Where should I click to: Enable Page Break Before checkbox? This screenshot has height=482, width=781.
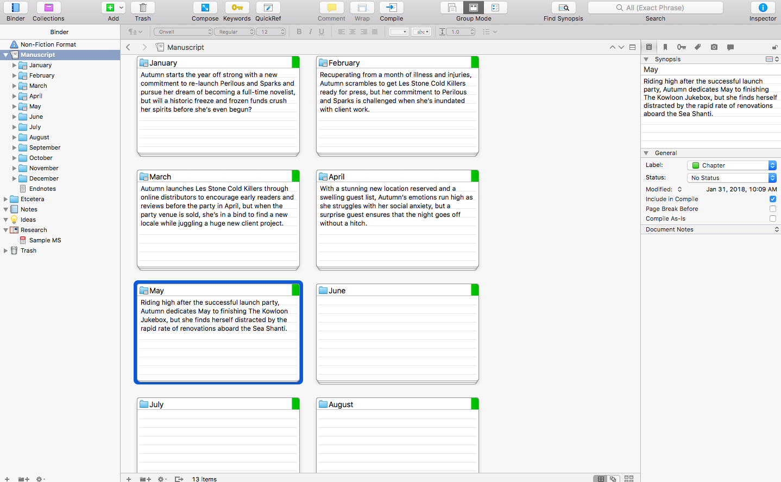pyautogui.click(x=772, y=209)
